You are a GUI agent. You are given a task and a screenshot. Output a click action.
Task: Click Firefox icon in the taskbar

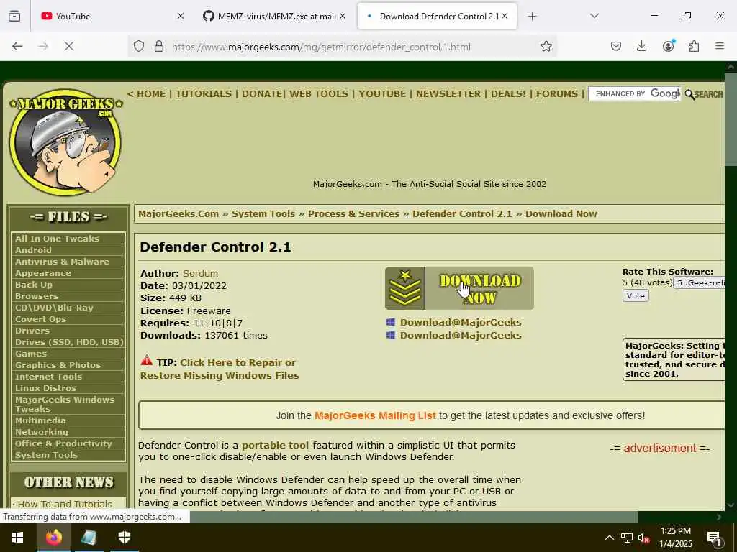(x=54, y=538)
